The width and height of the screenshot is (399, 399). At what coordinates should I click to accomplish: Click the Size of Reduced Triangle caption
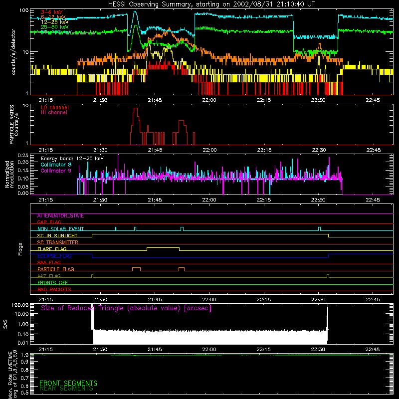click(126, 308)
